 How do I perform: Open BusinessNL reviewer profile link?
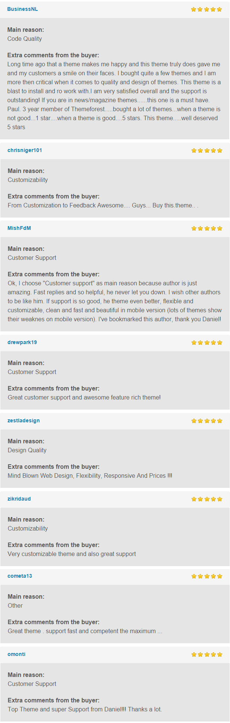(22, 9)
